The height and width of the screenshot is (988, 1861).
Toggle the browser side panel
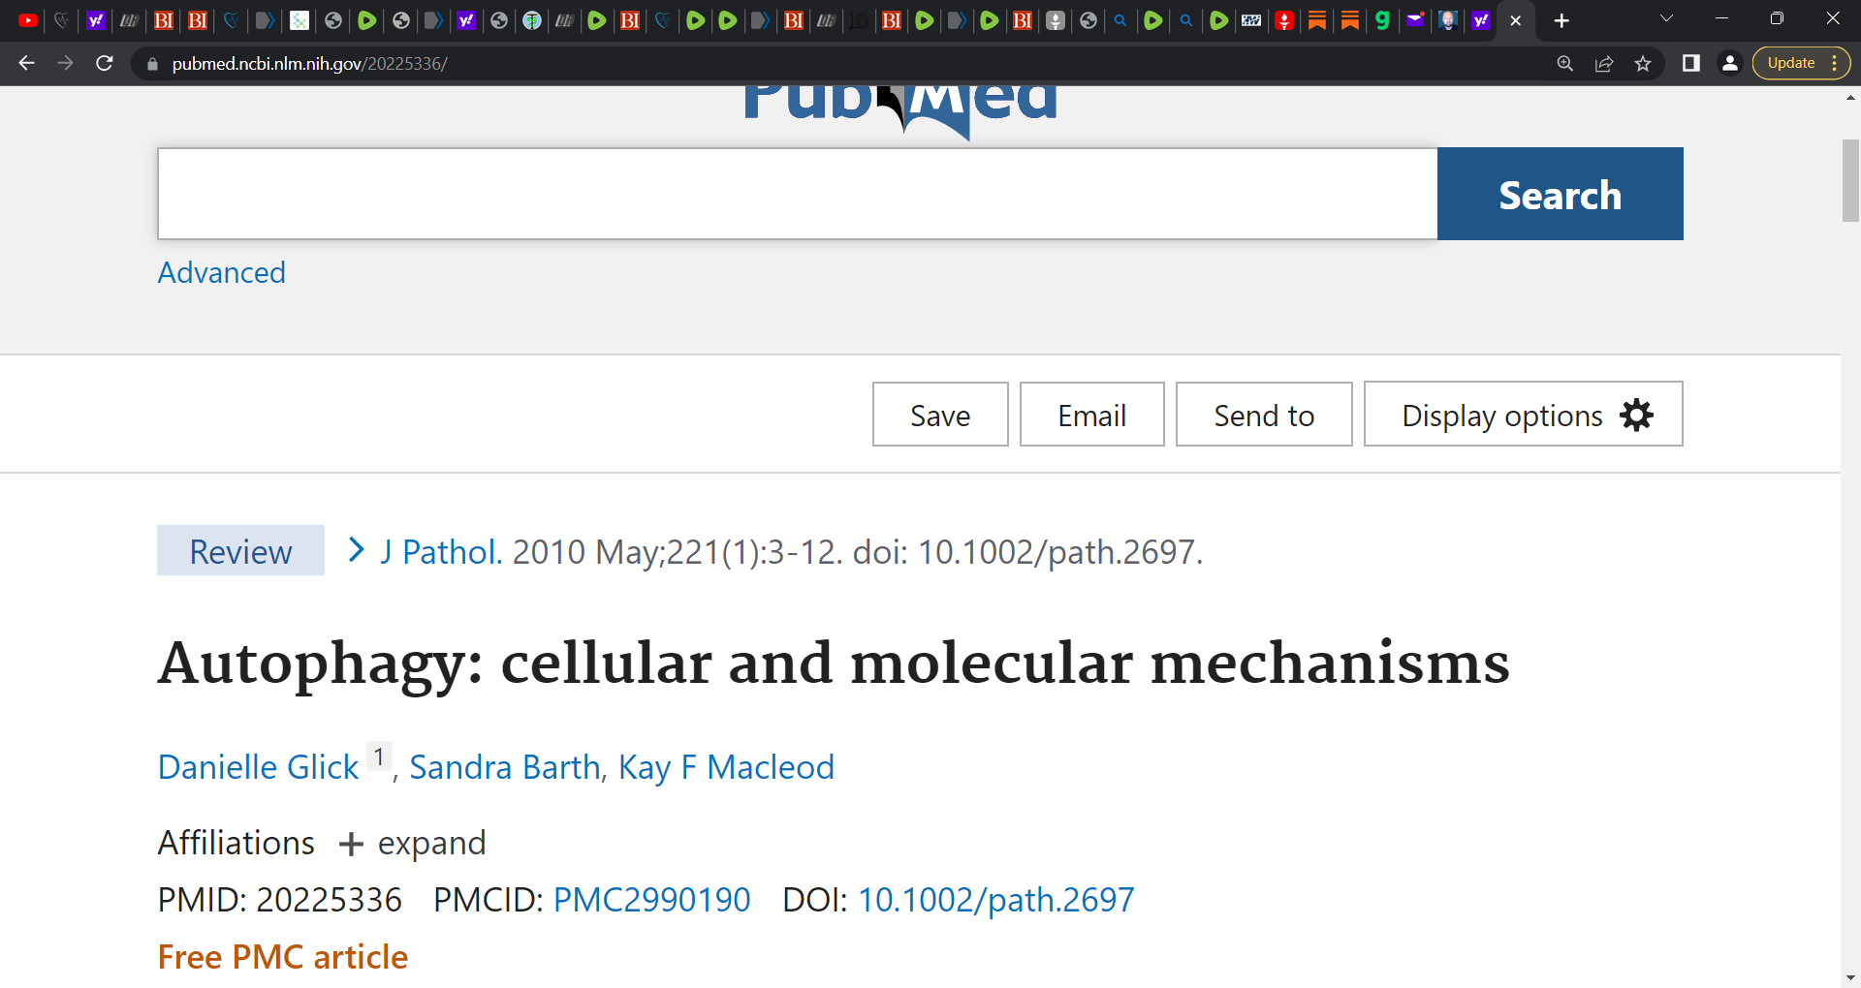[1691, 63]
